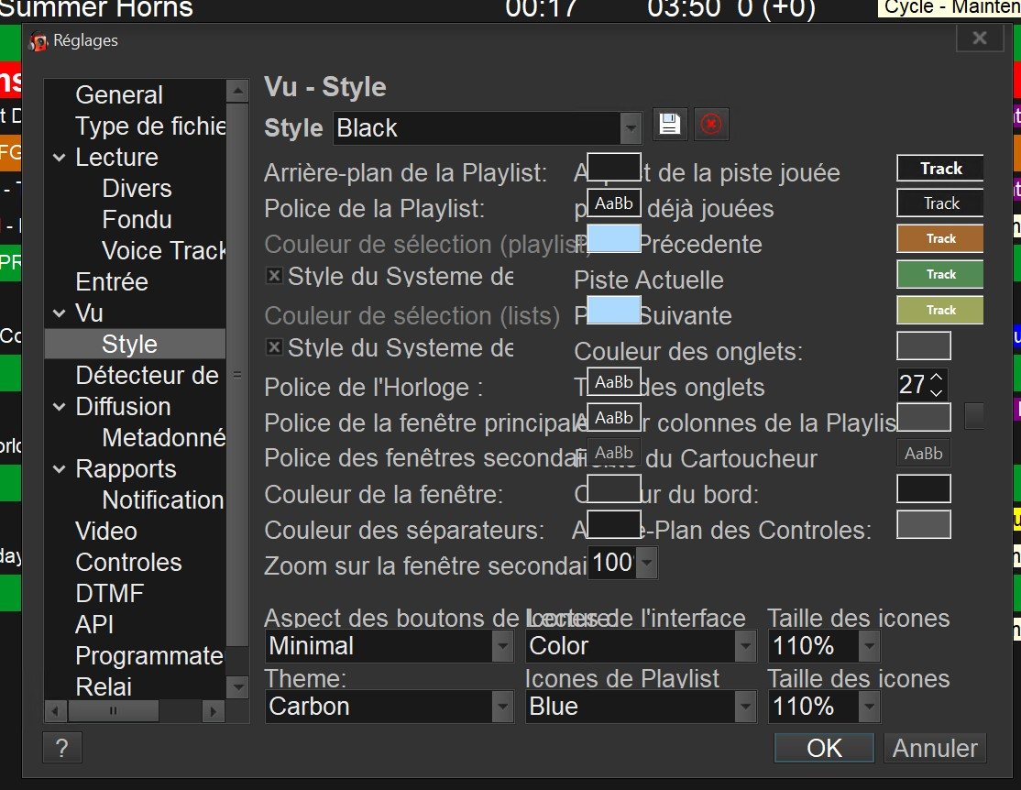Open the Style dropdown showing Black

630,128
